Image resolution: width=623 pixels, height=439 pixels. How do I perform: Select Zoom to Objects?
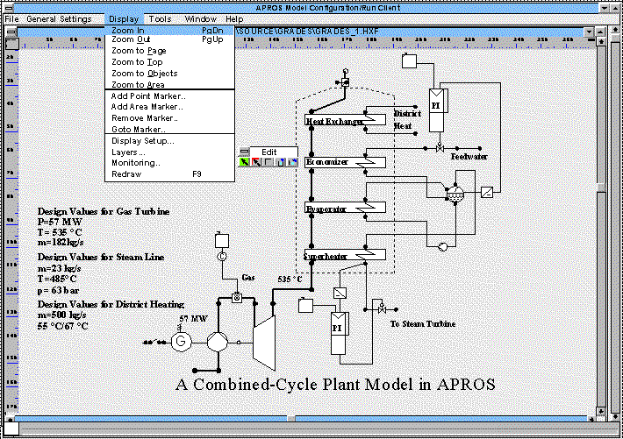click(x=169, y=74)
